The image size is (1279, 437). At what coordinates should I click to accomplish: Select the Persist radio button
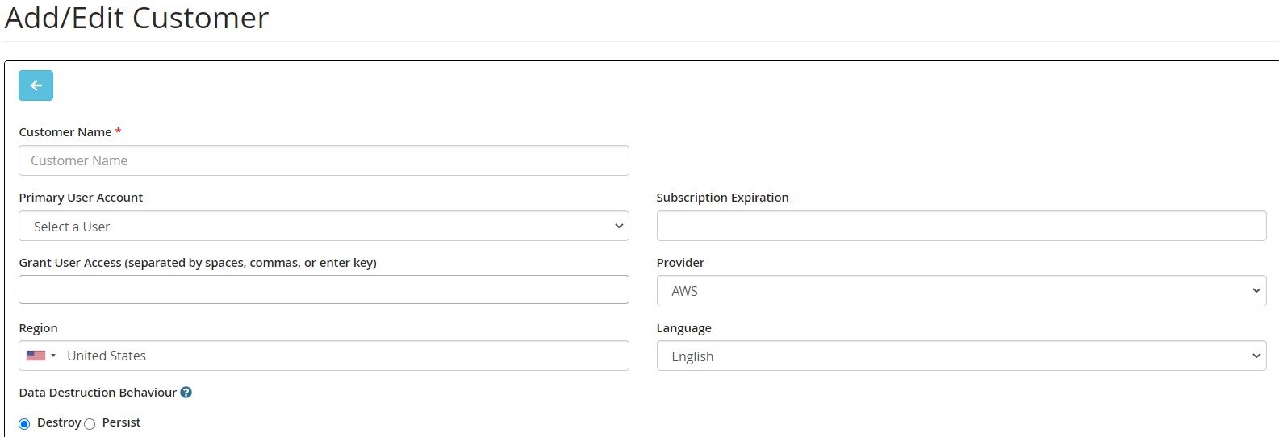[x=90, y=424]
